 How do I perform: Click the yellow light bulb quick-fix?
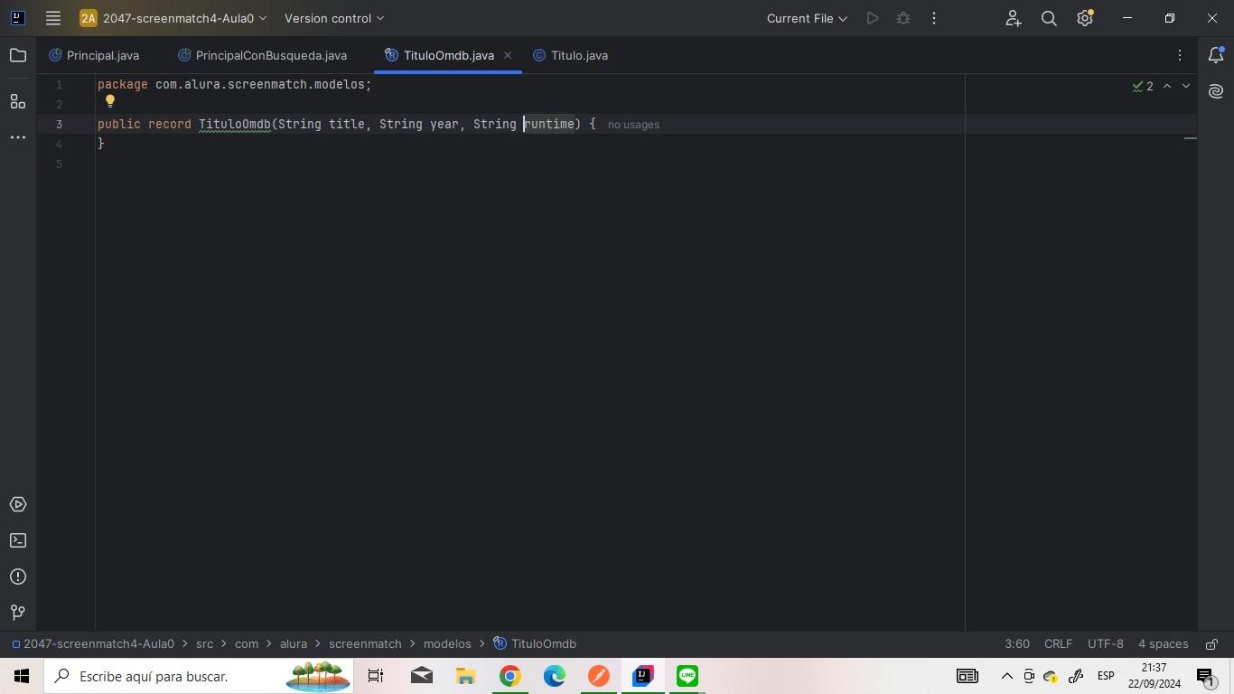tap(110, 102)
